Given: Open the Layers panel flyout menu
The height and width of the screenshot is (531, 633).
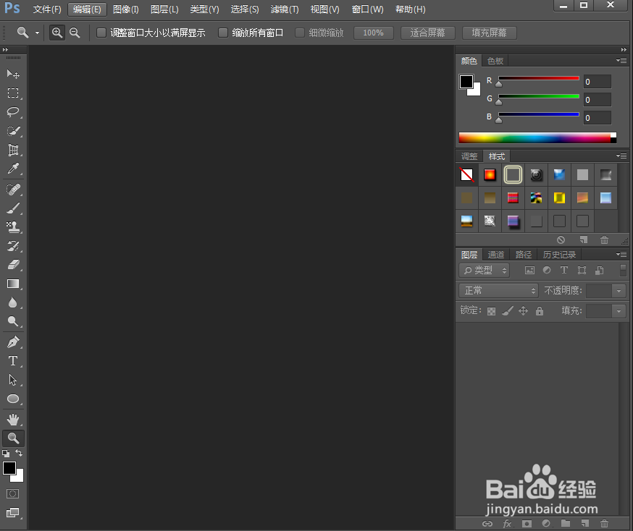Looking at the screenshot, I should pos(621,255).
